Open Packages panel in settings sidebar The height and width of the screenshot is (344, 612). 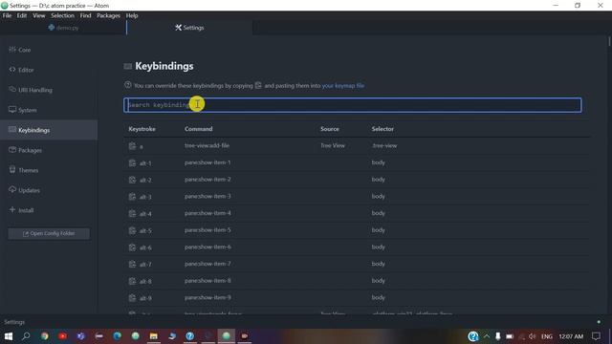(49, 150)
